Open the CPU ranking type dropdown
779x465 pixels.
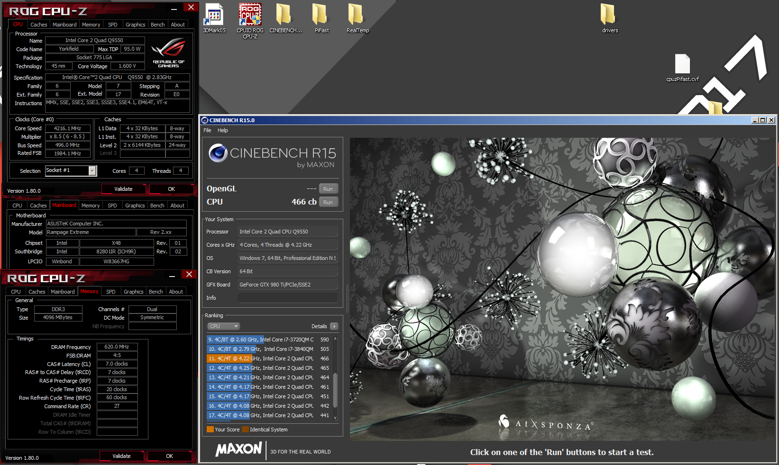[223, 326]
